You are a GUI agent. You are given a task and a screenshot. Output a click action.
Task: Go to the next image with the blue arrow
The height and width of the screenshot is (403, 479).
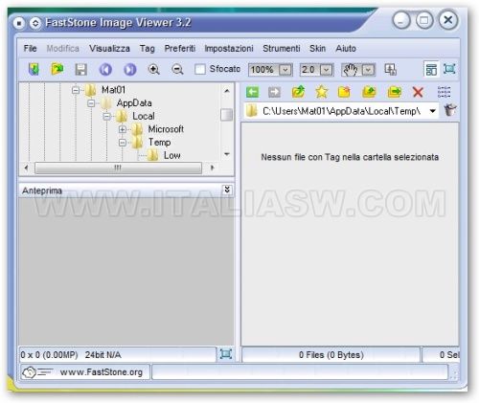pos(129,69)
